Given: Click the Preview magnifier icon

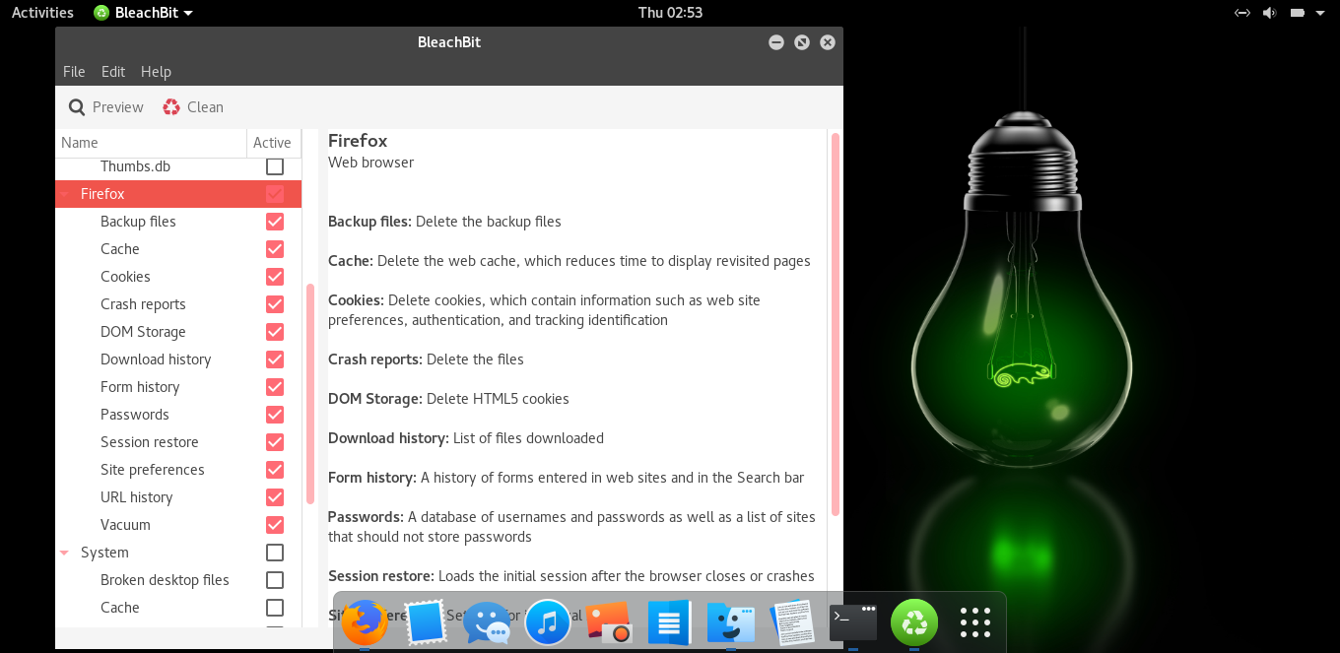Looking at the screenshot, I should [x=77, y=107].
